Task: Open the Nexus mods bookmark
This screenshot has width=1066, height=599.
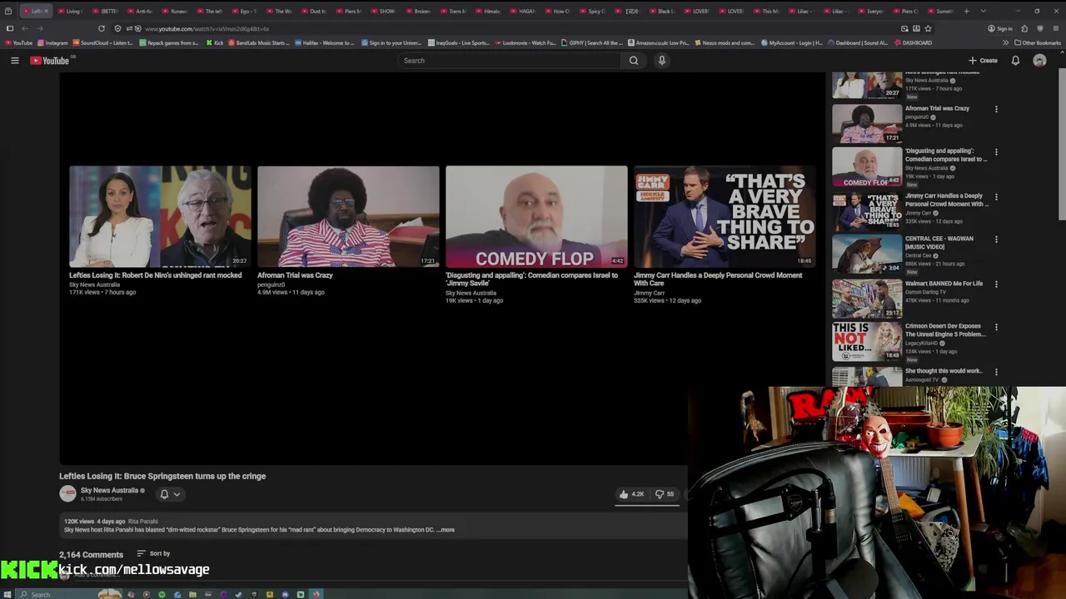Action: (725, 42)
